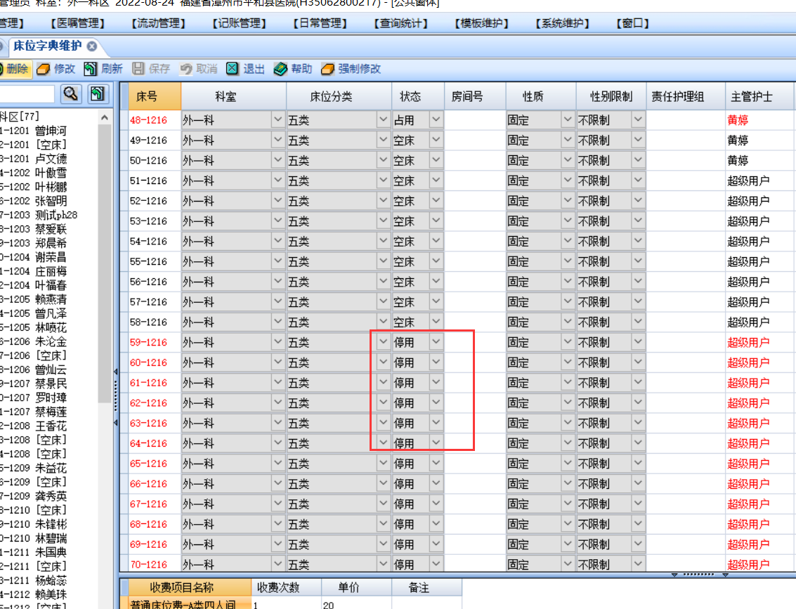Image resolution: width=796 pixels, height=609 pixels.
Task: Click the 取消 undo toolbar icon
Action: pos(185,69)
